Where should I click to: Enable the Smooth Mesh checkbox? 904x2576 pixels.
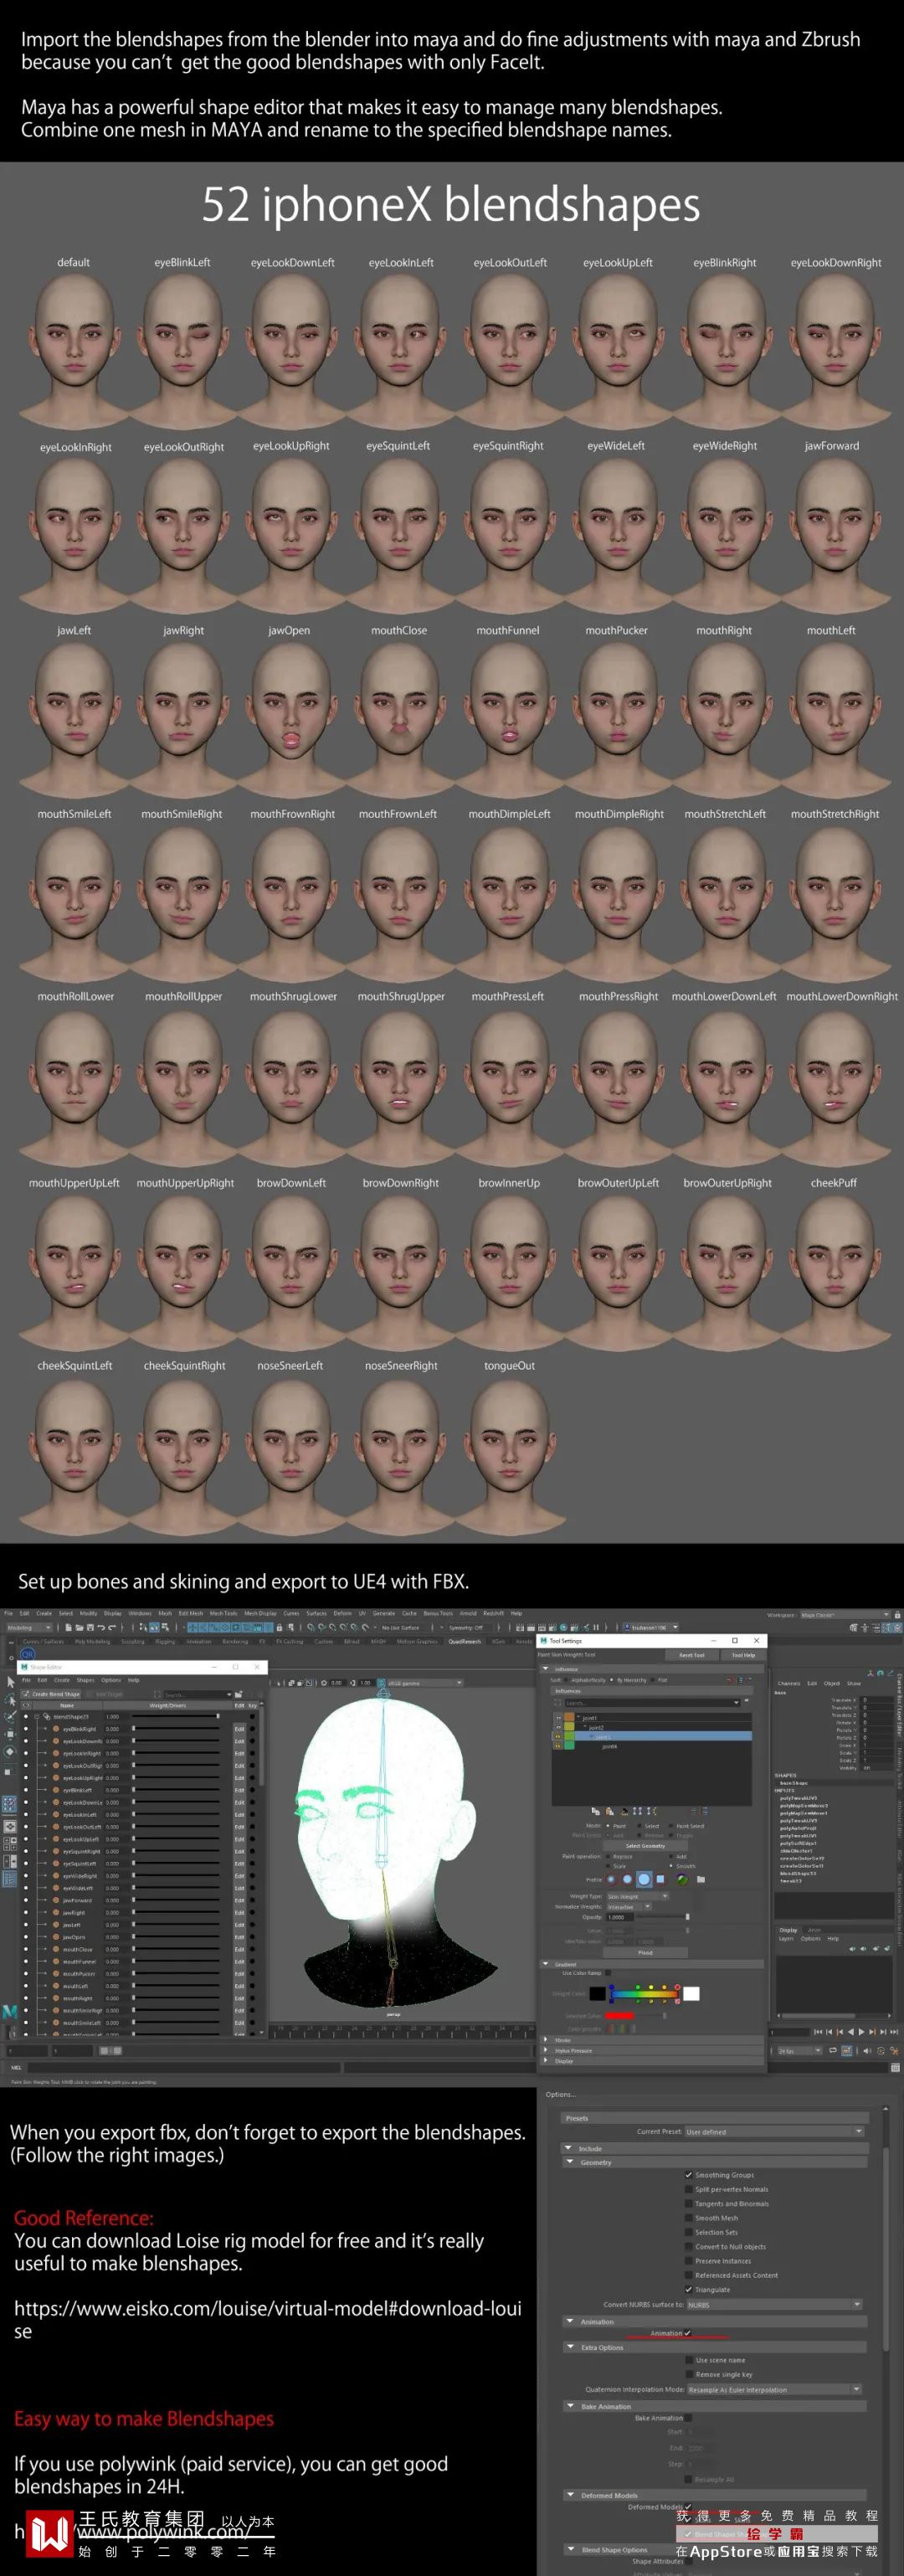click(689, 2218)
